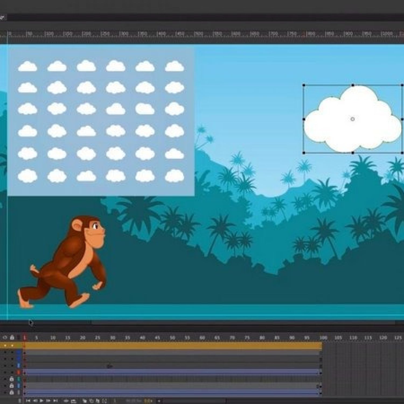Screen dimensions: 404x404
Task: Open the Modify Markers dropdown
Action: tap(105, 401)
